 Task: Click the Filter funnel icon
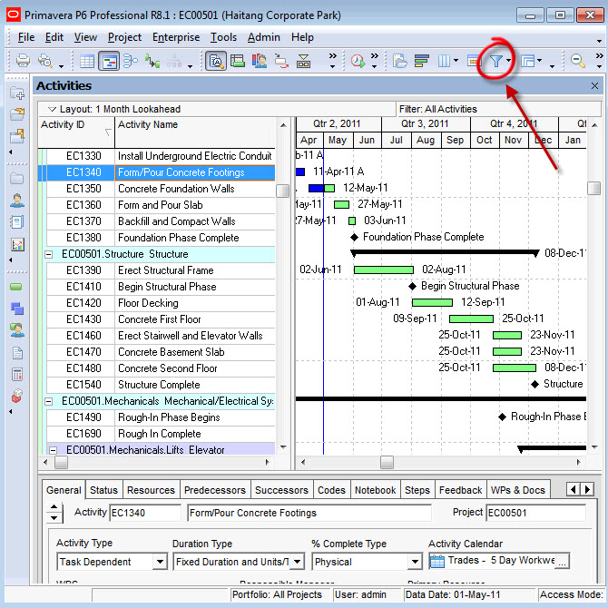tap(496, 61)
